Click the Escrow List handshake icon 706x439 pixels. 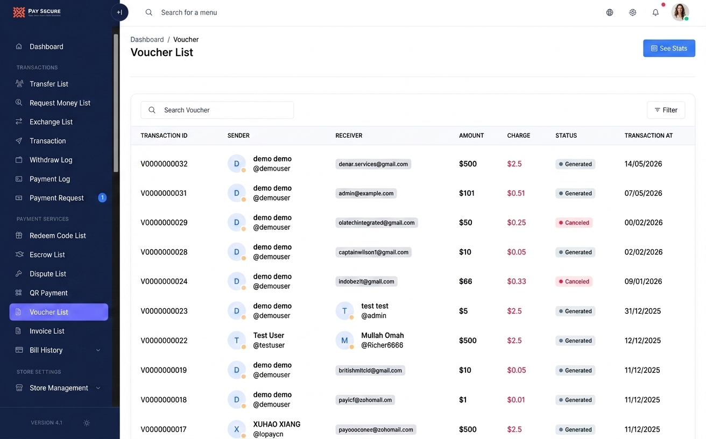19,254
